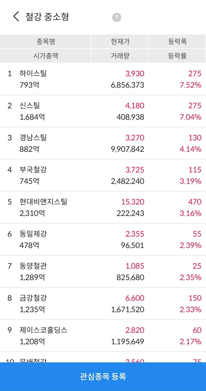Open the help question mark icon
206x391 pixels.
[x=116, y=17]
